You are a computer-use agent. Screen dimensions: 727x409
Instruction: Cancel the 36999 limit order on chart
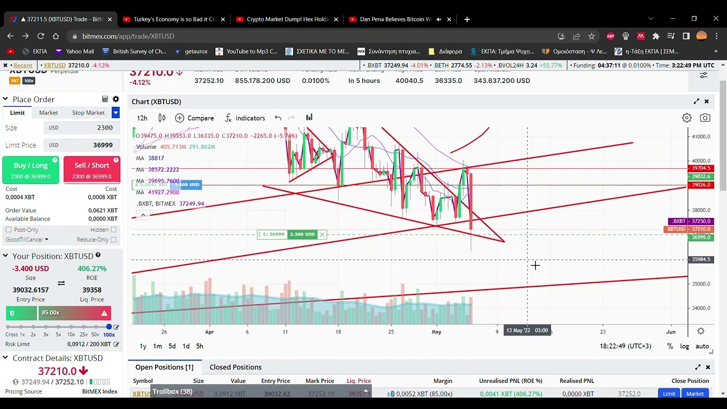322,234
